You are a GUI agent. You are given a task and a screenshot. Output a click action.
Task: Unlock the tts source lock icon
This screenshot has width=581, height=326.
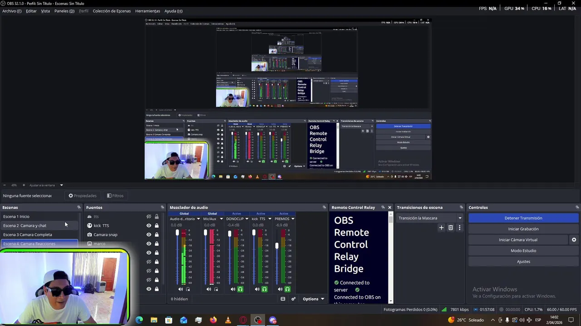click(157, 217)
